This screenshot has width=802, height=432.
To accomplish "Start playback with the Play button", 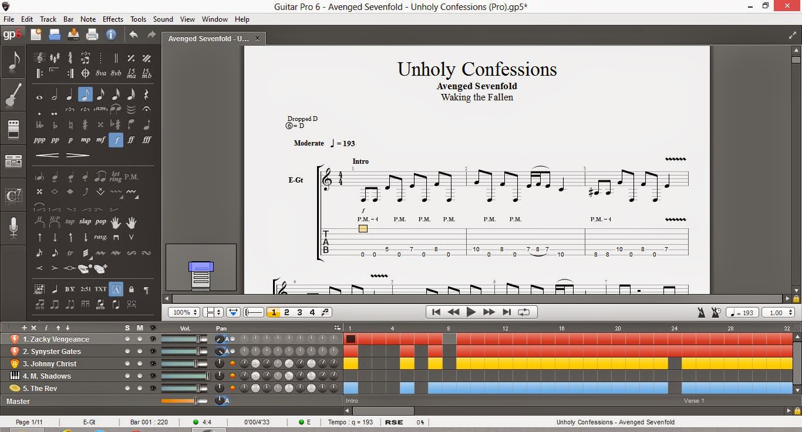I will coord(471,312).
